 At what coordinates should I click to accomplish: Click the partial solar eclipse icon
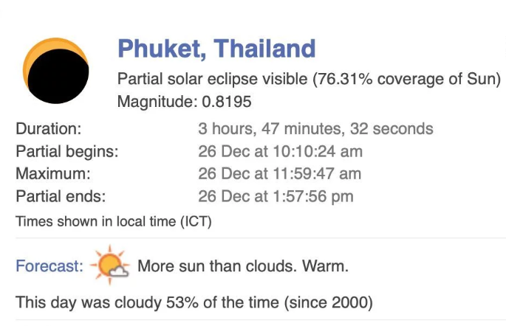[56, 70]
